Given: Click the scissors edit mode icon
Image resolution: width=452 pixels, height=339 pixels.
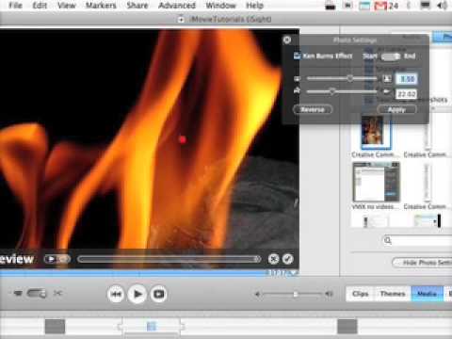Looking at the screenshot, I should click(57, 293).
